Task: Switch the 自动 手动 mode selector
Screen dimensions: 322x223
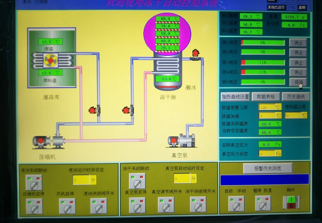Action: tap(236, 204)
